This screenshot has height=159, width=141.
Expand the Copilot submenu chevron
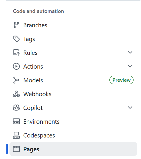(x=130, y=108)
